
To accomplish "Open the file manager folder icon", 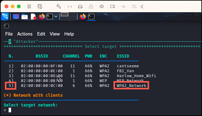I will point(25,17).
